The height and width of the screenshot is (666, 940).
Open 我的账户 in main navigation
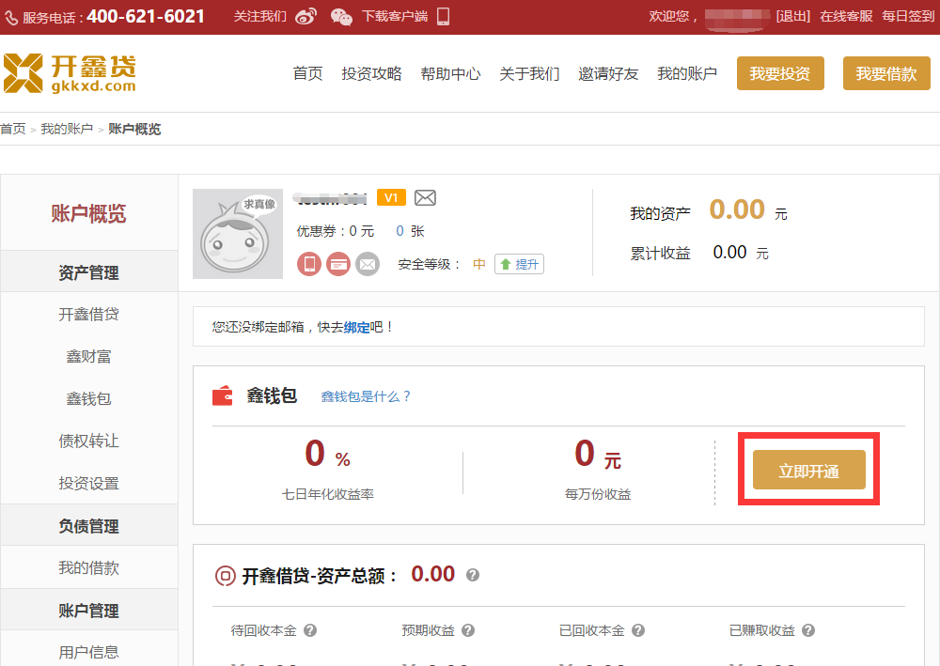coord(687,73)
